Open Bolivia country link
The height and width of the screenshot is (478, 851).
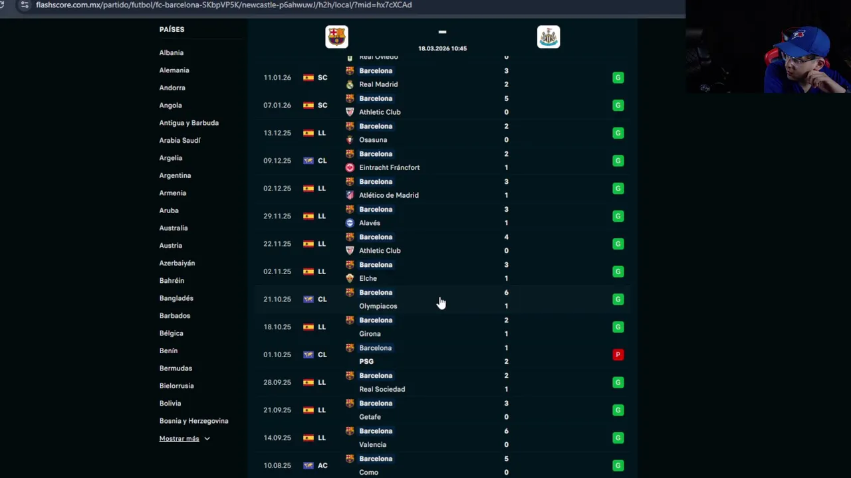pos(170,404)
